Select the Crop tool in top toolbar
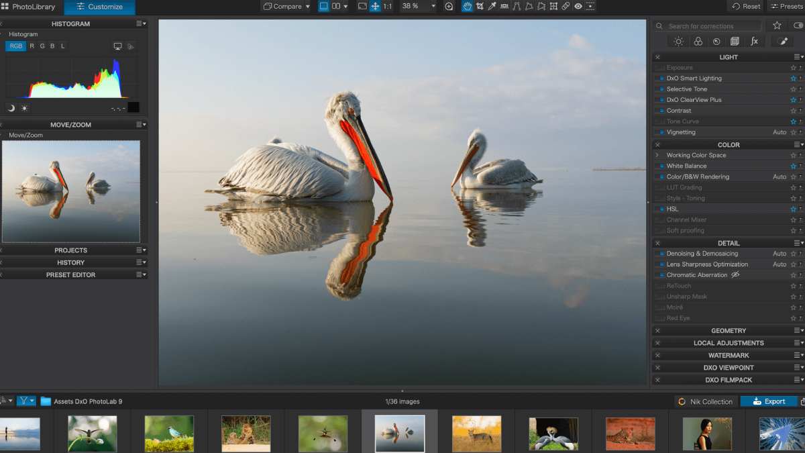The image size is (805, 453). [x=480, y=7]
